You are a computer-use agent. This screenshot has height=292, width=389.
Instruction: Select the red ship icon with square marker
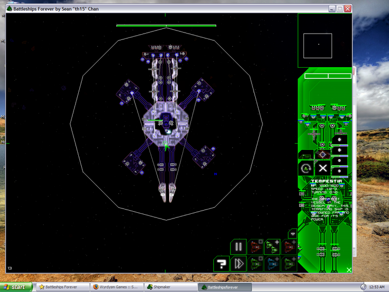click(255, 247)
